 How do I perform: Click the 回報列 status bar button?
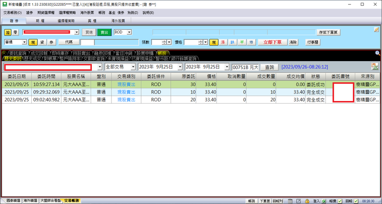(x=277, y=201)
